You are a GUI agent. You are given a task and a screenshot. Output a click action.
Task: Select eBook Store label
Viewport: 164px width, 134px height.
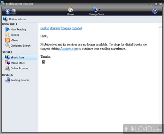coord(17,57)
